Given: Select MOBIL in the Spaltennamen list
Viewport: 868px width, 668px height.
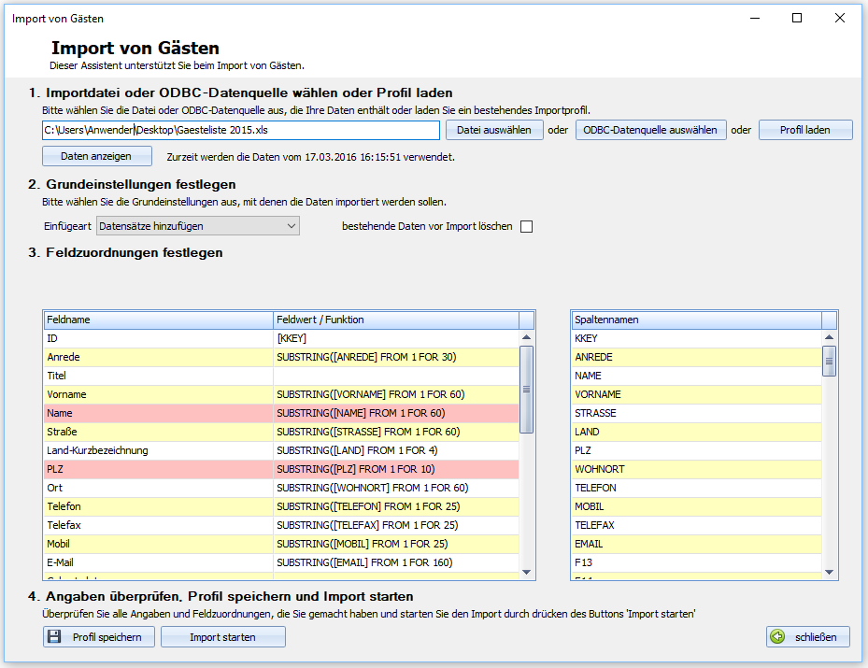Looking at the screenshot, I should 696,506.
